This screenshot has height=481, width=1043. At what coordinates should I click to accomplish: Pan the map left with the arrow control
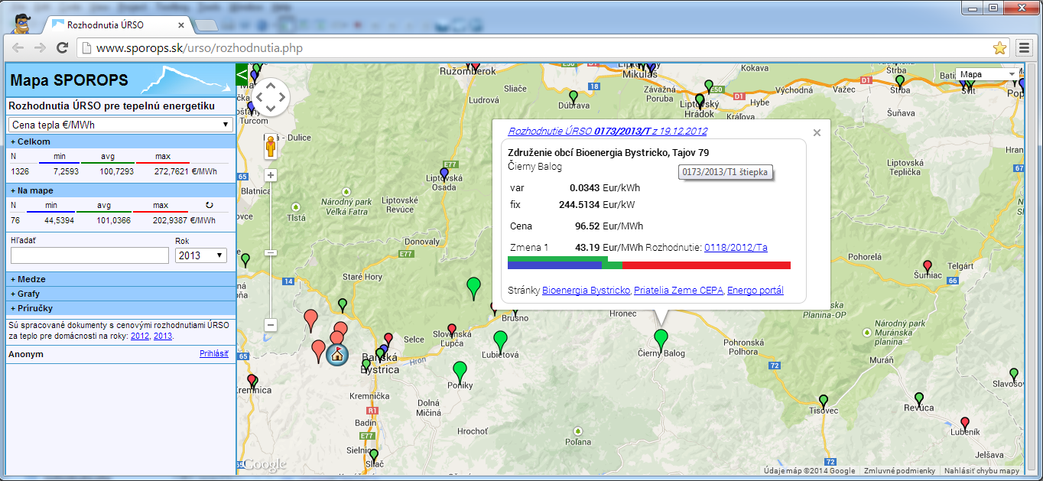(x=258, y=97)
